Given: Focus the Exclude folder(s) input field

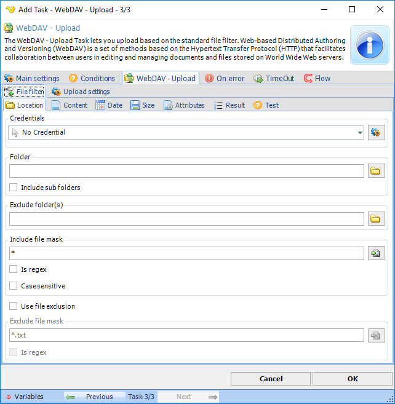Looking at the screenshot, I should (186, 219).
